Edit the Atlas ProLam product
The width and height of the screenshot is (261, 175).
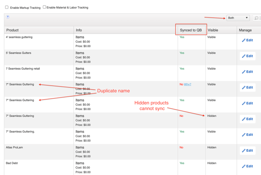coord(247,150)
